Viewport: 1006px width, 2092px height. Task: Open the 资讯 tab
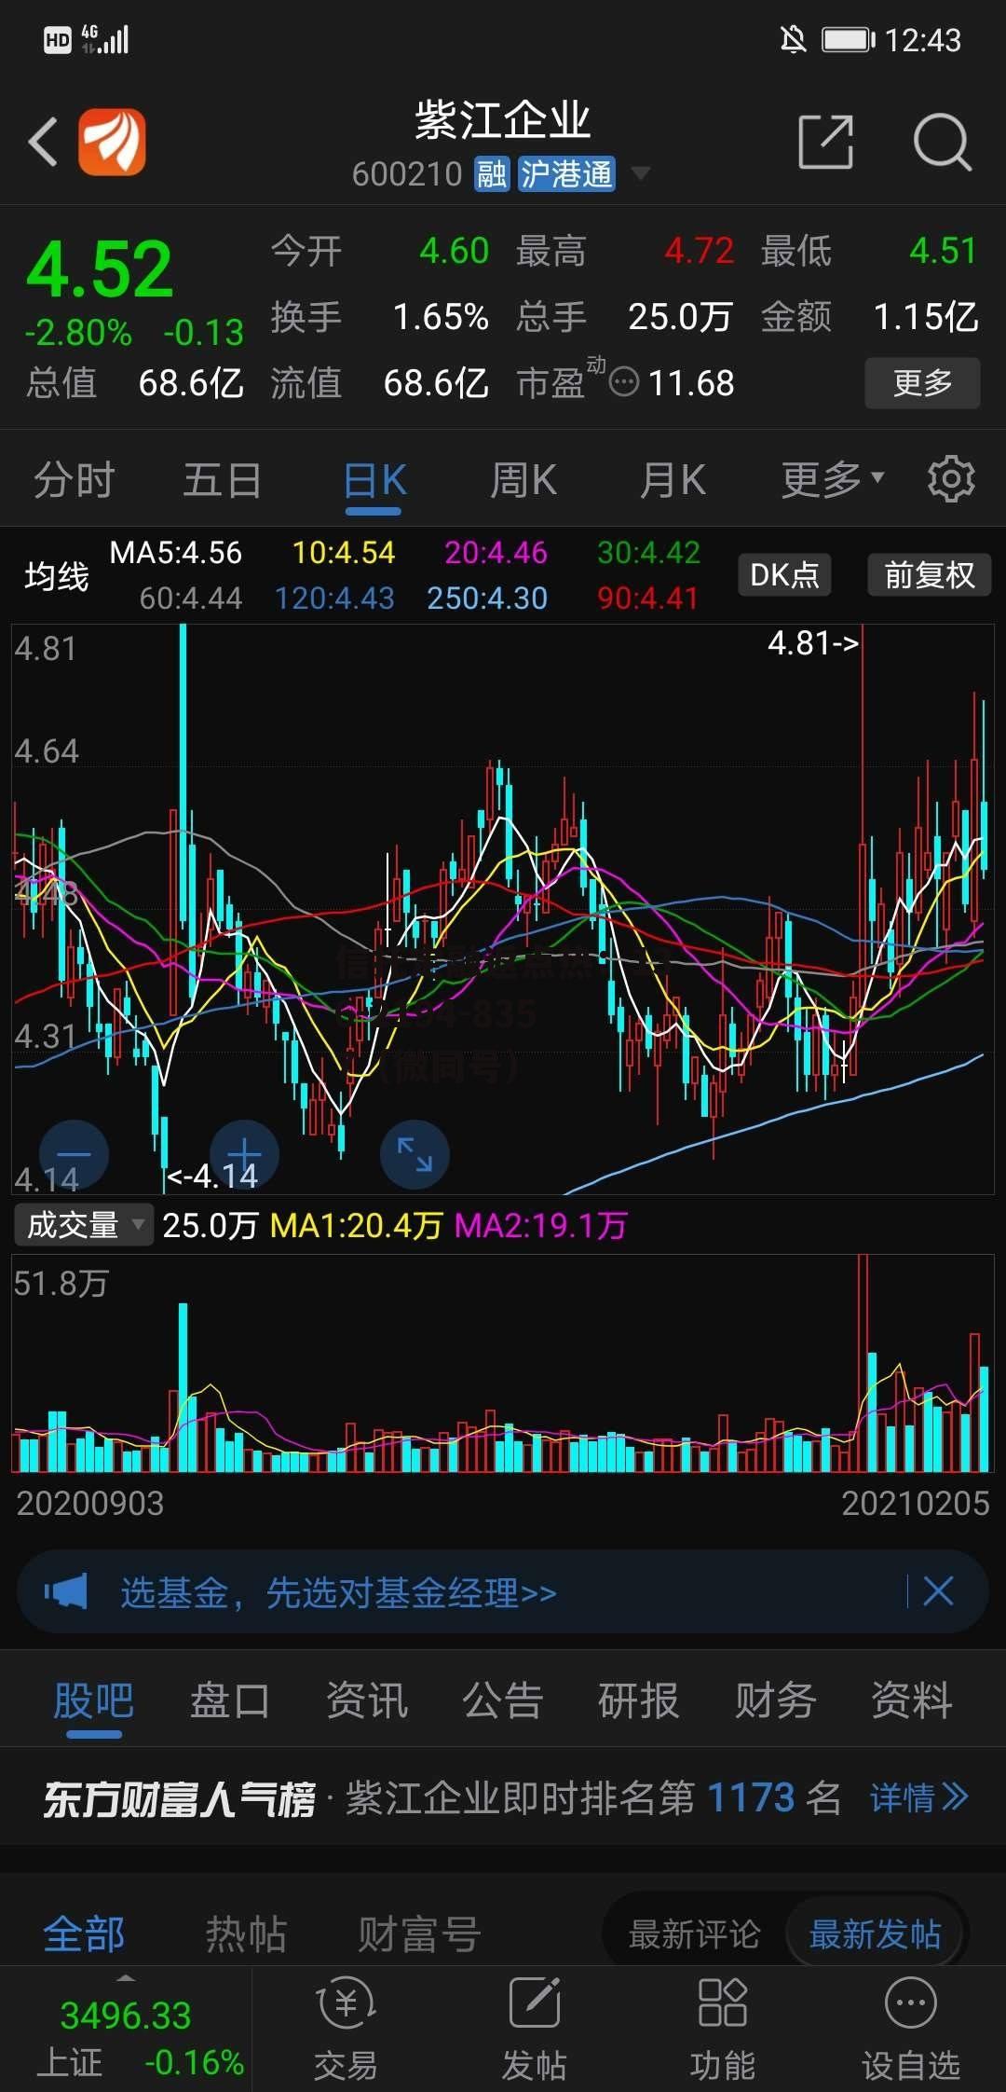(367, 1700)
